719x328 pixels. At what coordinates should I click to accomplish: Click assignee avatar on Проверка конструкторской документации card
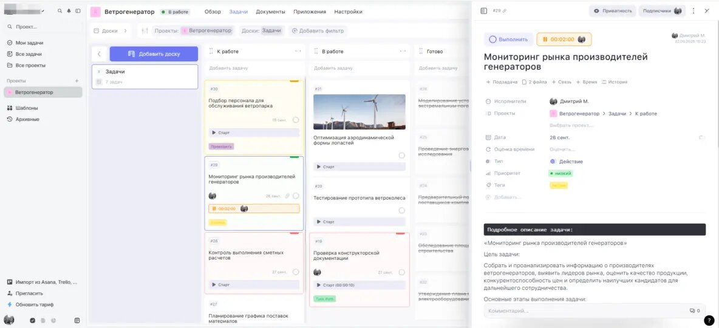point(317,272)
